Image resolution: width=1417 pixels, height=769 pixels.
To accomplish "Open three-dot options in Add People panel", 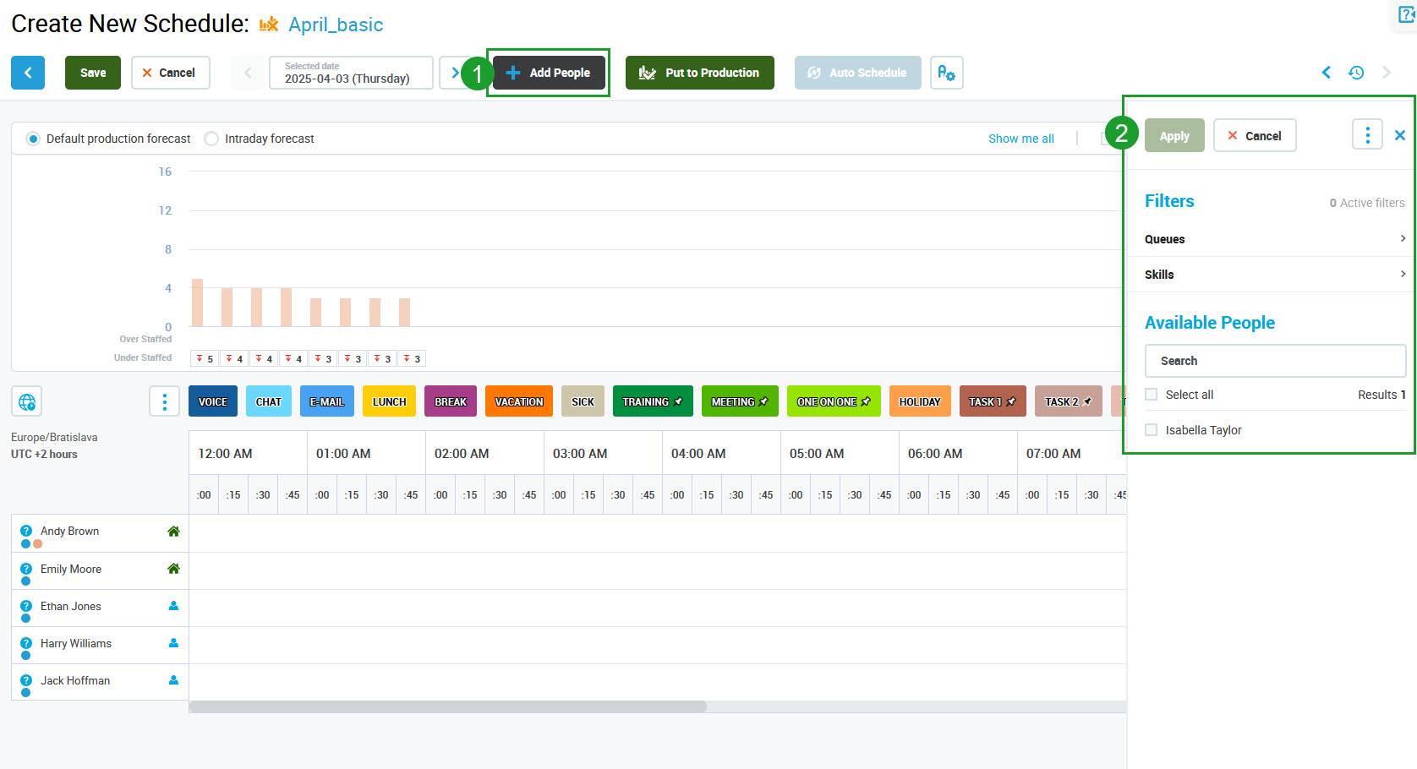I will click(x=1367, y=134).
